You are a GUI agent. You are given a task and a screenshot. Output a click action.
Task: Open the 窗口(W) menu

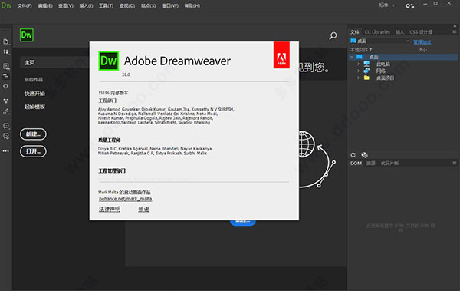pos(170,6)
